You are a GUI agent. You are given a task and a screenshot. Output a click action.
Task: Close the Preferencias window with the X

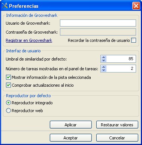tap(136, 6)
